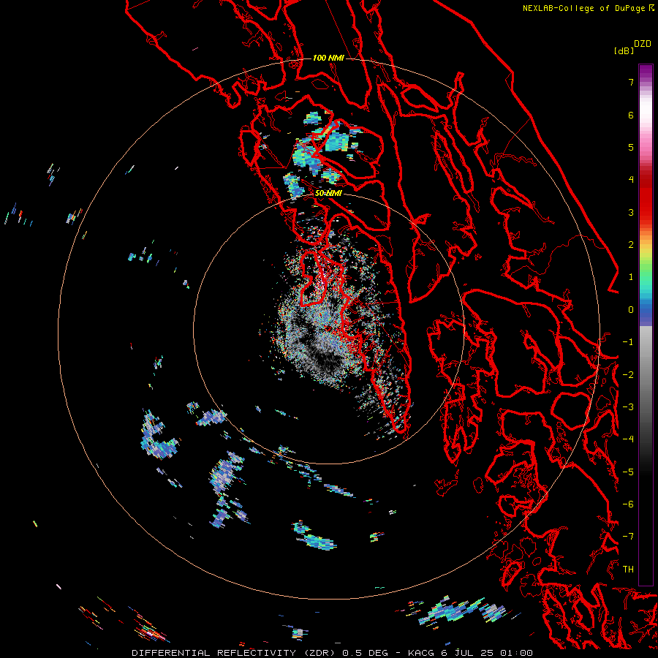The width and height of the screenshot is (658, 658).
Task: Select the 2 value on the color scale
Action: point(631,245)
